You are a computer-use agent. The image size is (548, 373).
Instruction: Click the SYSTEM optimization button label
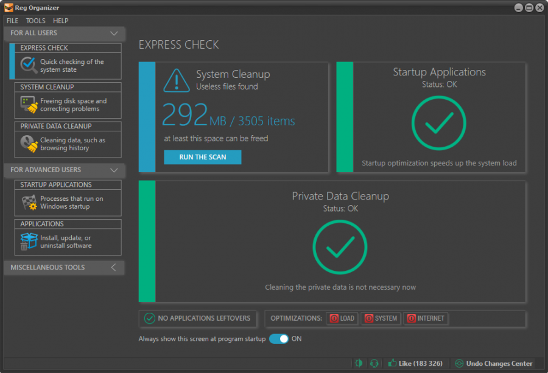(x=386, y=318)
